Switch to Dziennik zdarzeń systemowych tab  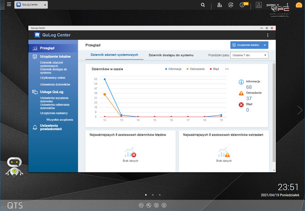(114, 55)
